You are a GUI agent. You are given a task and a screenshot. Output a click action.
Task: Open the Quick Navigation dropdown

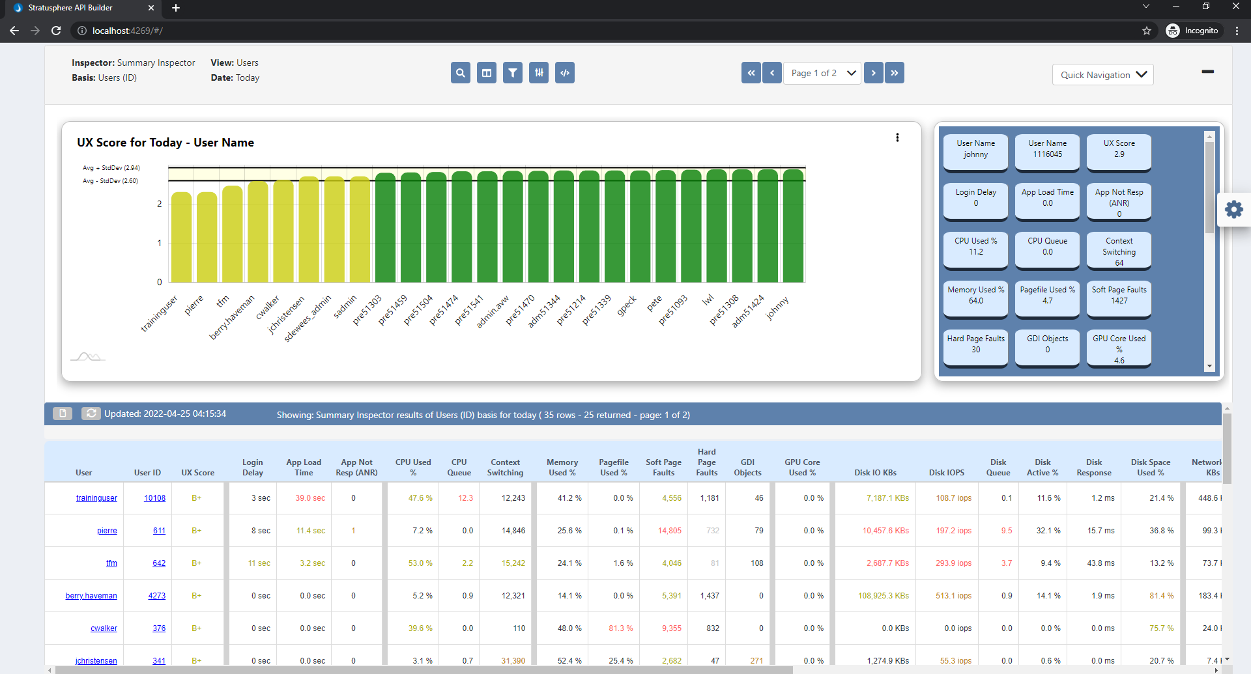tap(1102, 75)
